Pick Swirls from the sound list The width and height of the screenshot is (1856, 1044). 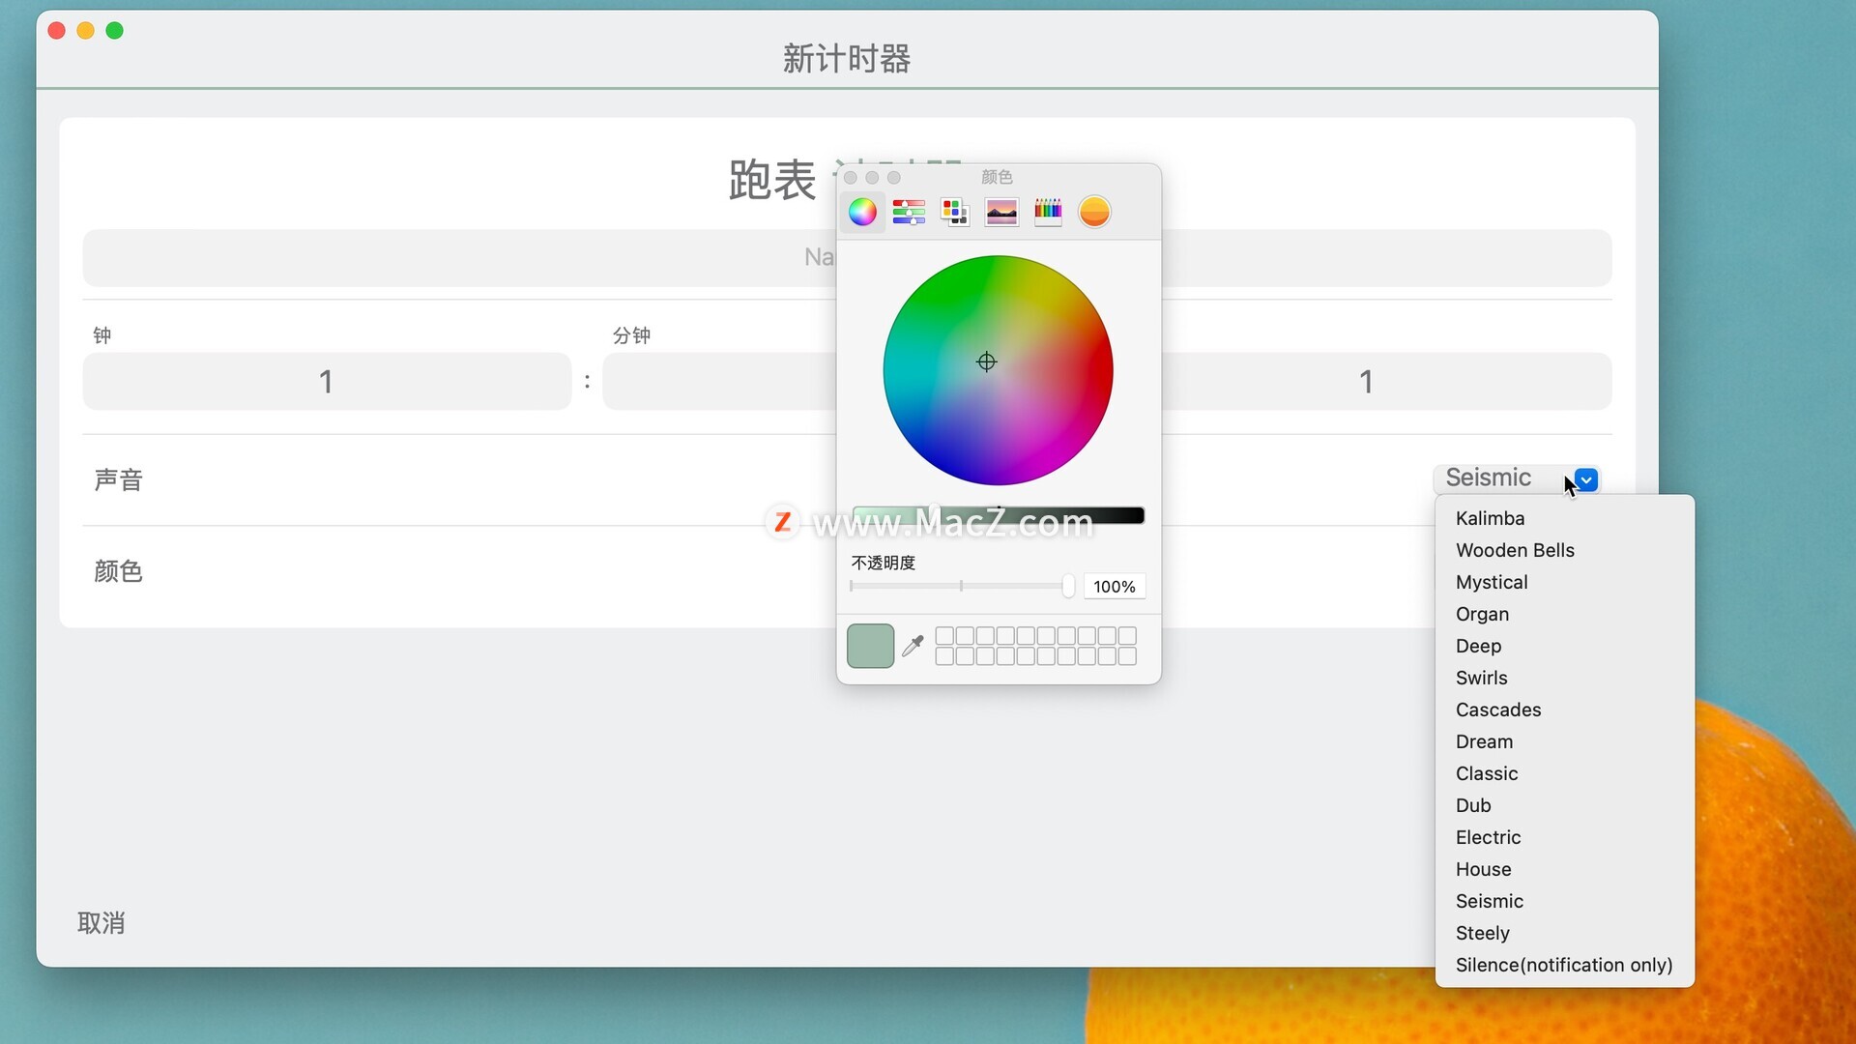(1565, 678)
